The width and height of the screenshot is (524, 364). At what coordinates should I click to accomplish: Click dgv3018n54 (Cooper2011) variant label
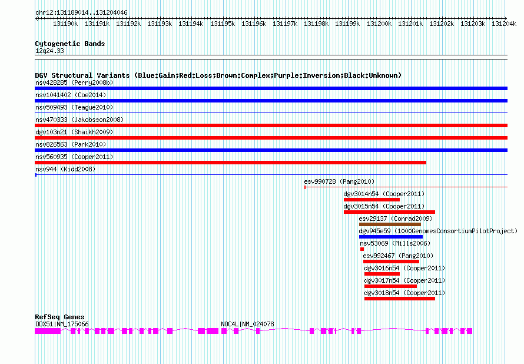(x=404, y=293)
